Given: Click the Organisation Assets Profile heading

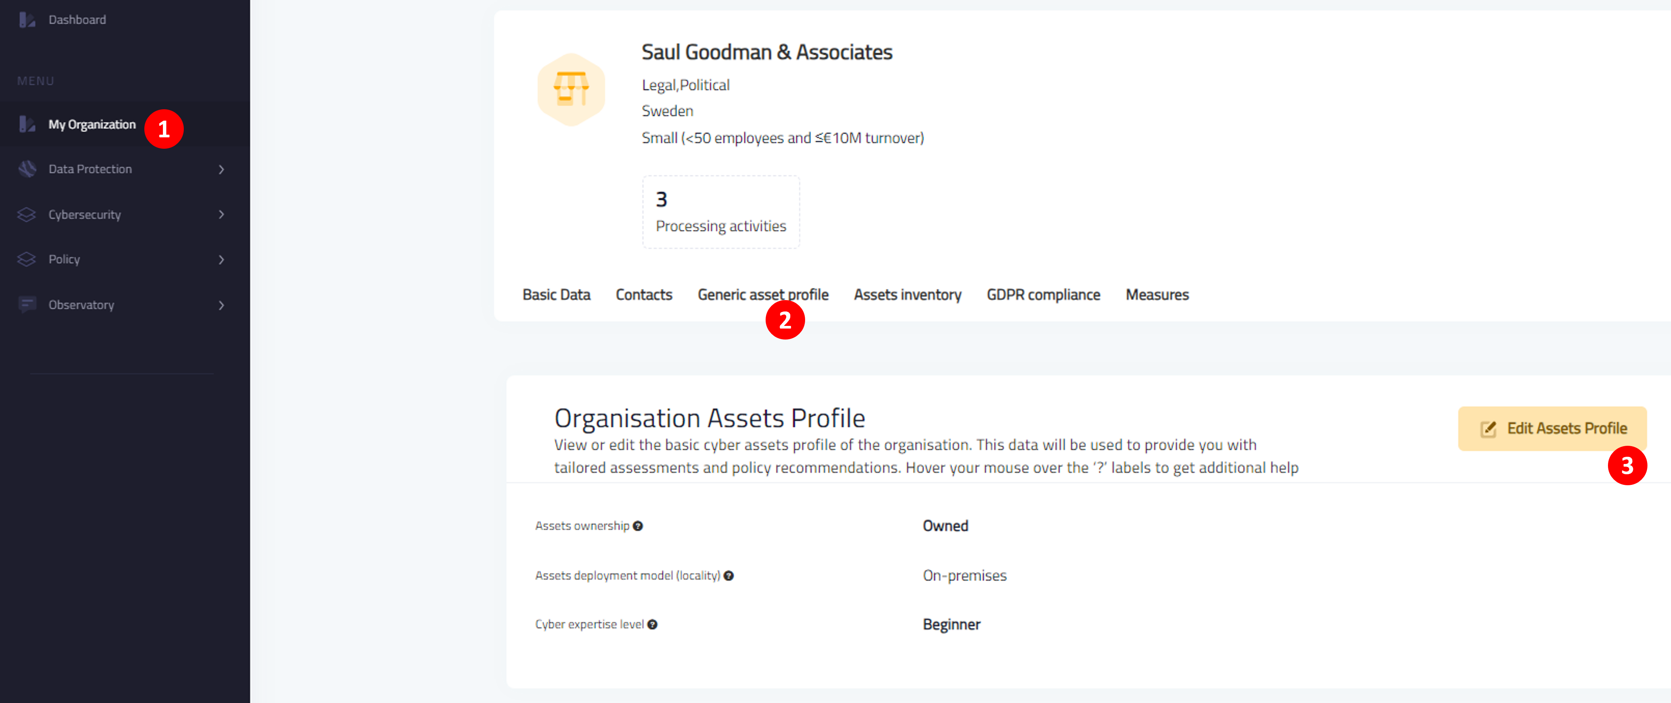Looking at the screenshot, I should pyautogui.click(x=709, y=418).
